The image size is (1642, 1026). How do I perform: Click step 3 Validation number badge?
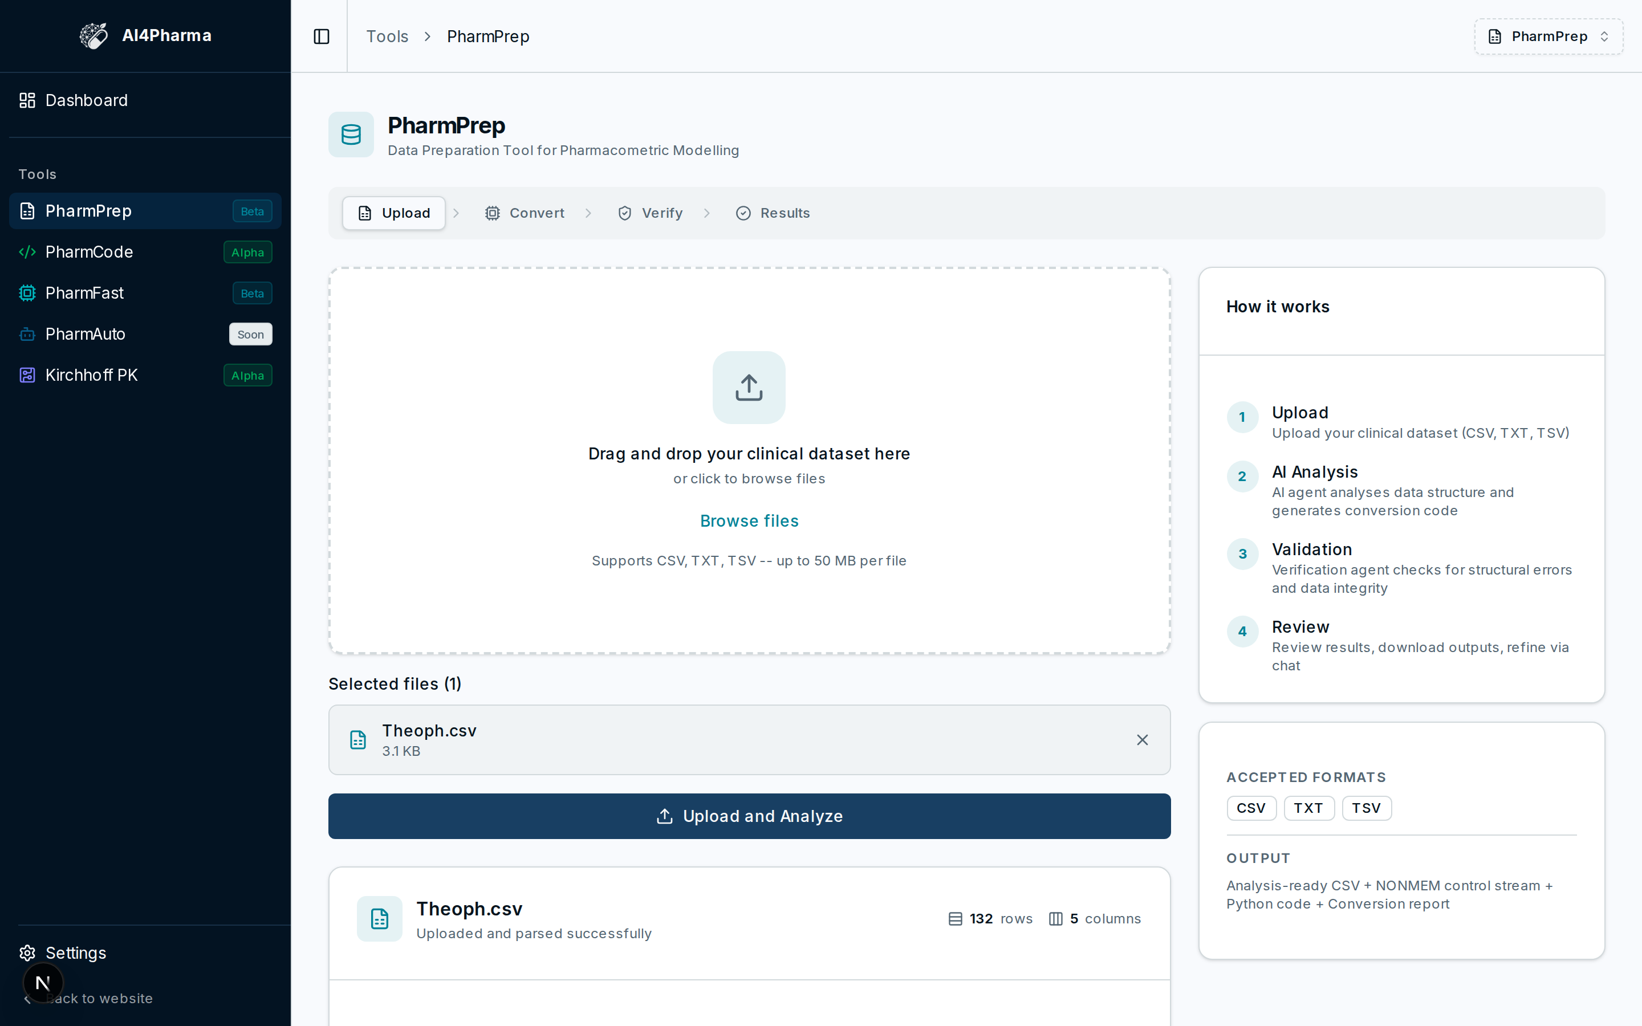click(x=1242, y=555)
